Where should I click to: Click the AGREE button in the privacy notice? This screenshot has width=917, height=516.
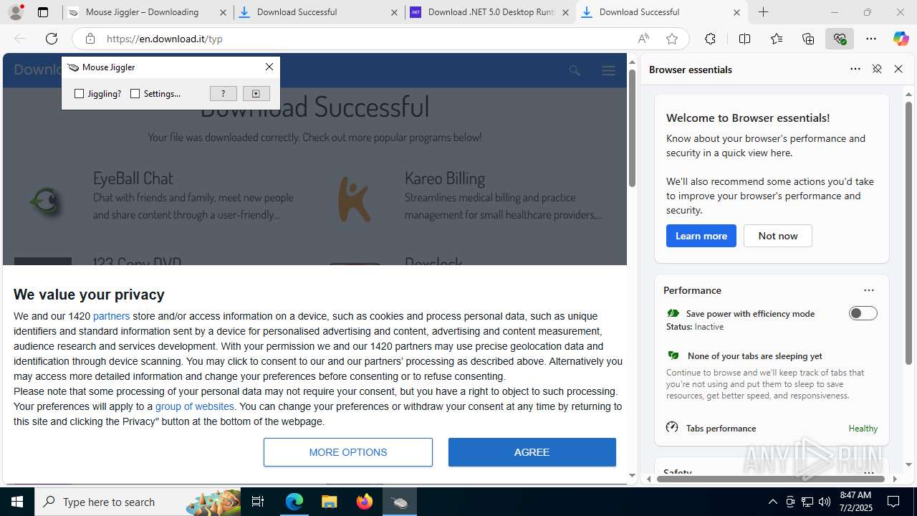coord(532,452)
